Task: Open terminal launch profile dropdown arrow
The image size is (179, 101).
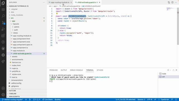Action: [170, 70]
